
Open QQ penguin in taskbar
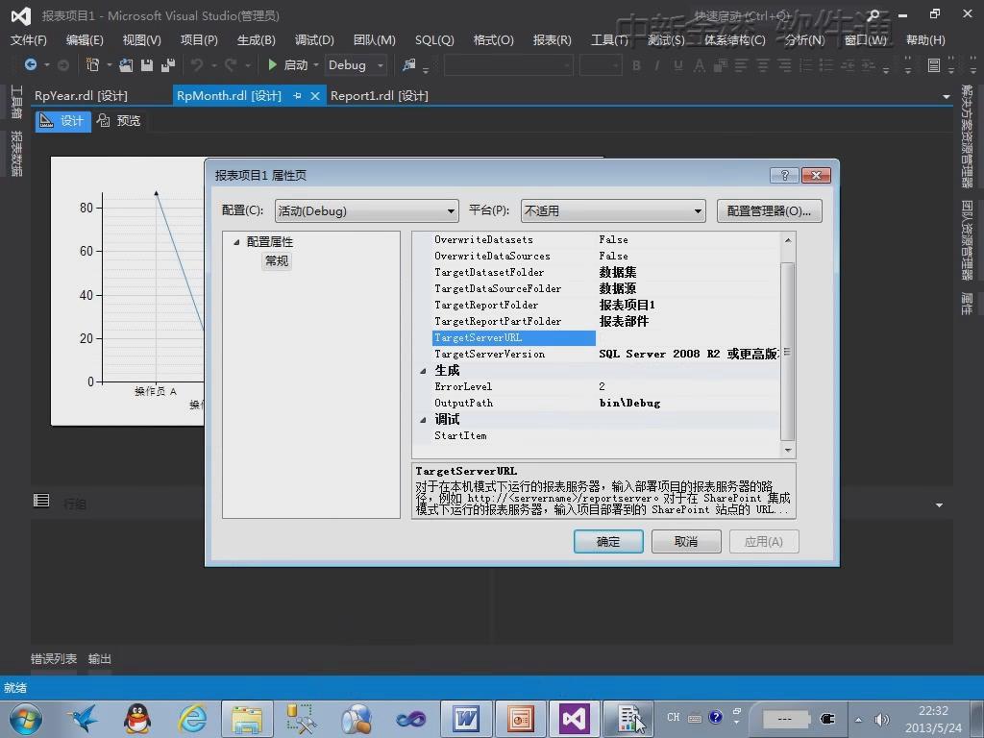pyautogui.click(x=136, y=719)
